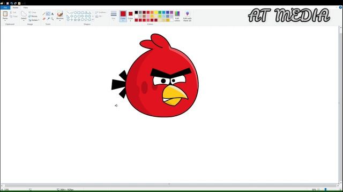
Task: Choose the Curve shape
Action: (x=71, y=13)
